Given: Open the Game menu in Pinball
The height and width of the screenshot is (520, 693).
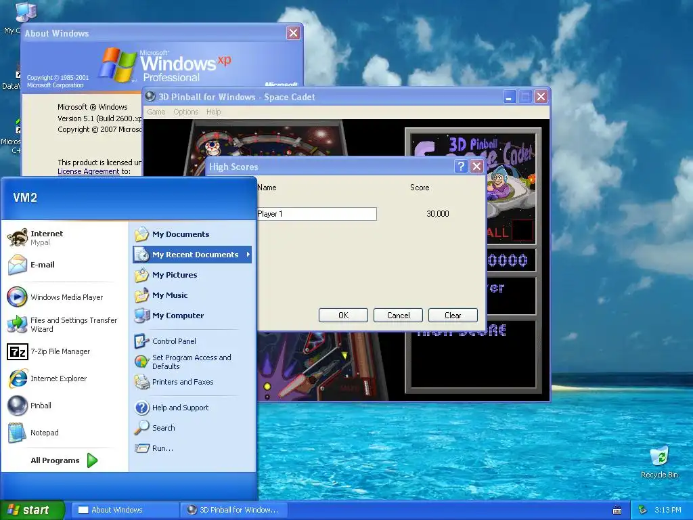Looking at the screenshot, I should (x=156, y=112).
